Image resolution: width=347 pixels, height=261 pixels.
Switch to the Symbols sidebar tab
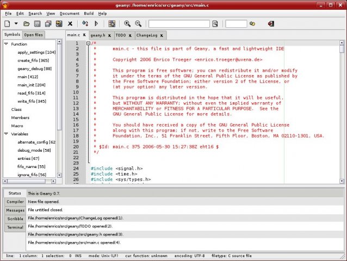(12, 34)
